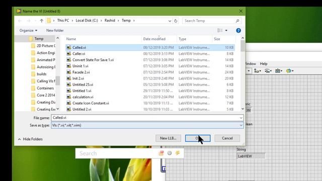322x181 pixels.
Task: Click file list scroll up arrow
Action: point(243,38)
